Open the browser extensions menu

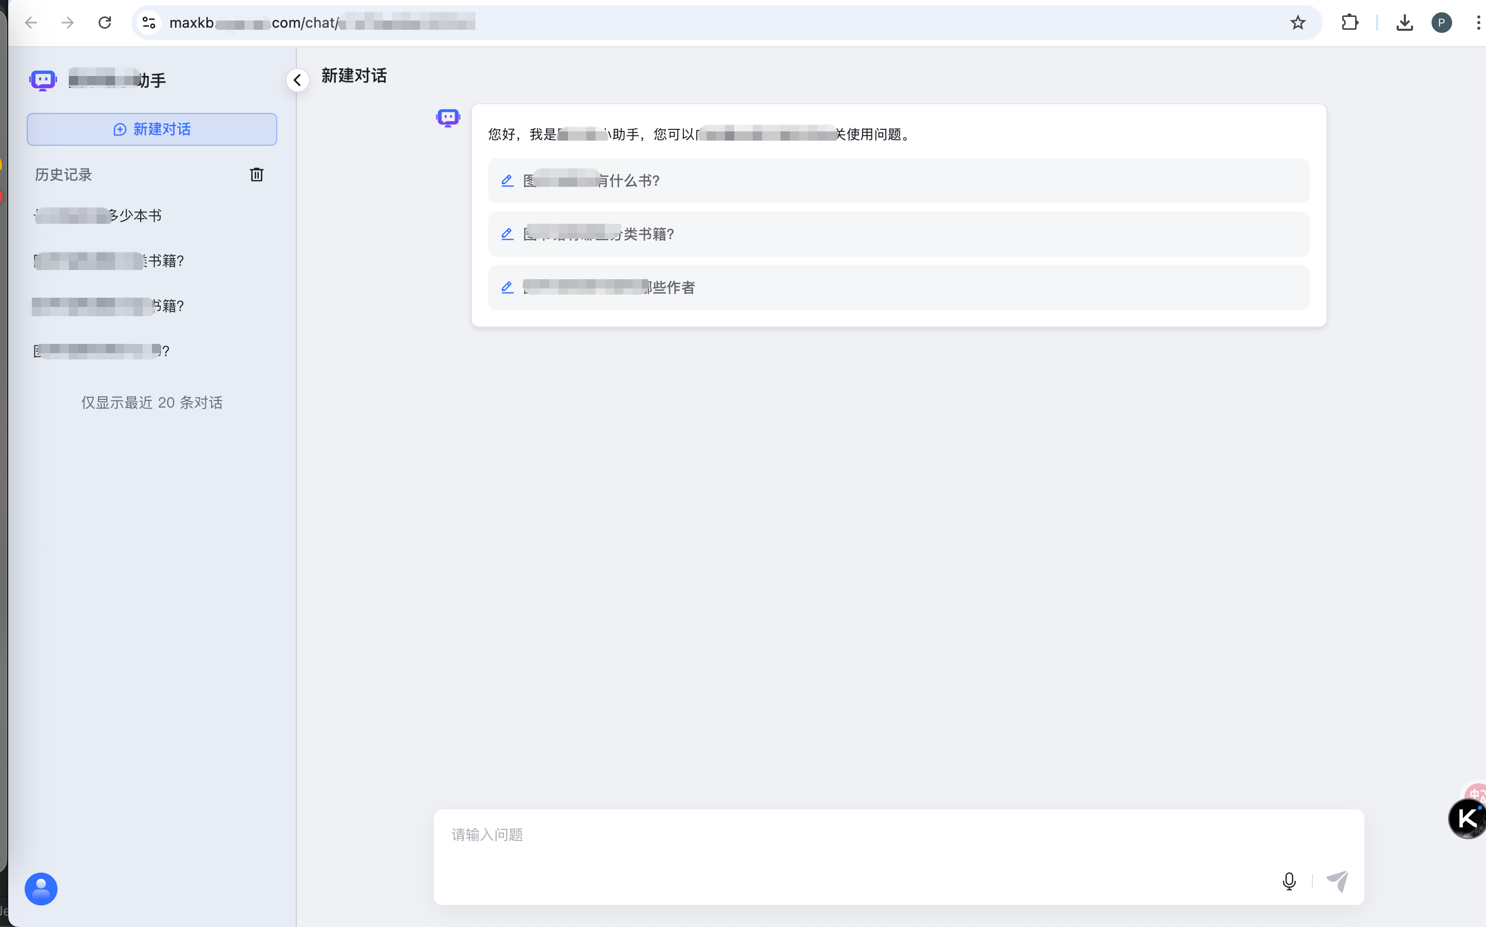point(1349,23)
